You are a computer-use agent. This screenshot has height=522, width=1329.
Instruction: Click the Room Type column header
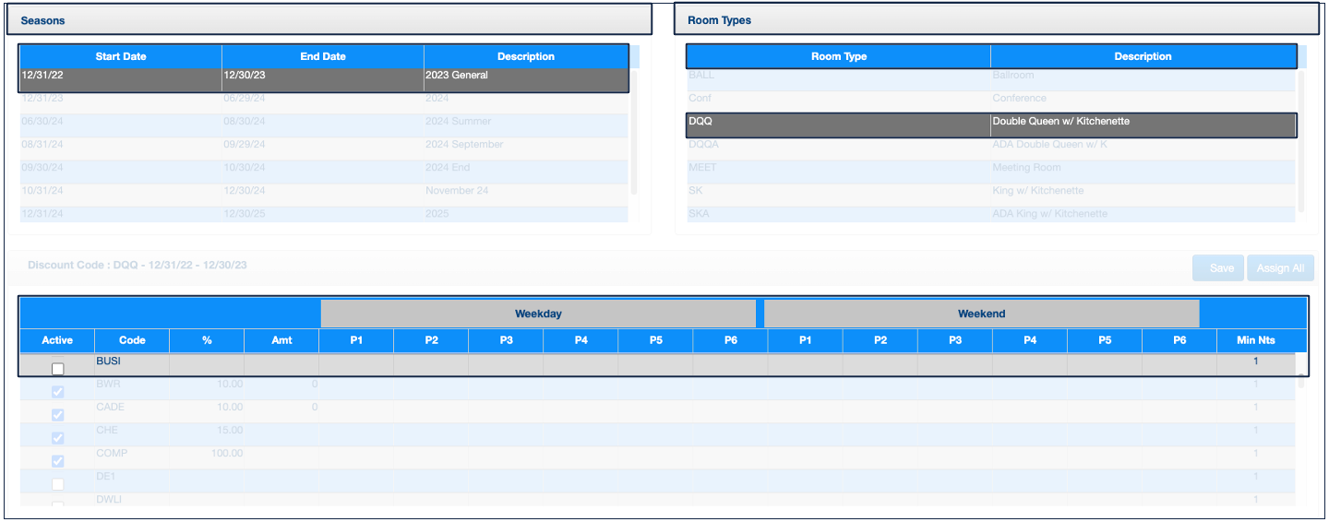(838, 56)
